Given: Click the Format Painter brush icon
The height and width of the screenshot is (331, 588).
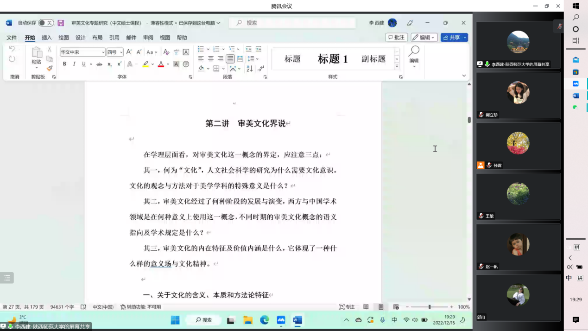Looking at the screenshot, I should 50,69.
